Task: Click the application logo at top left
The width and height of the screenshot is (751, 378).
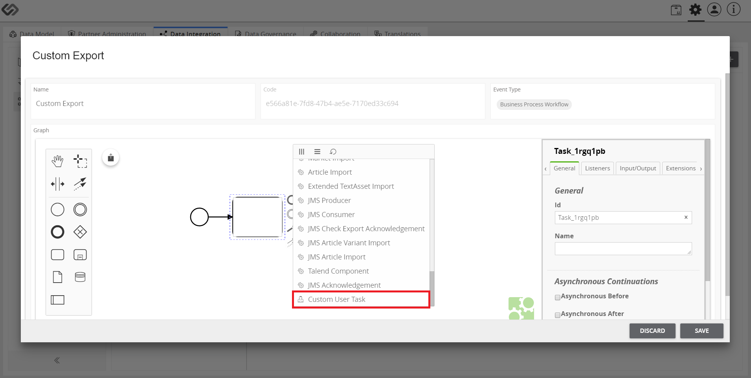Action: (10, 10)
